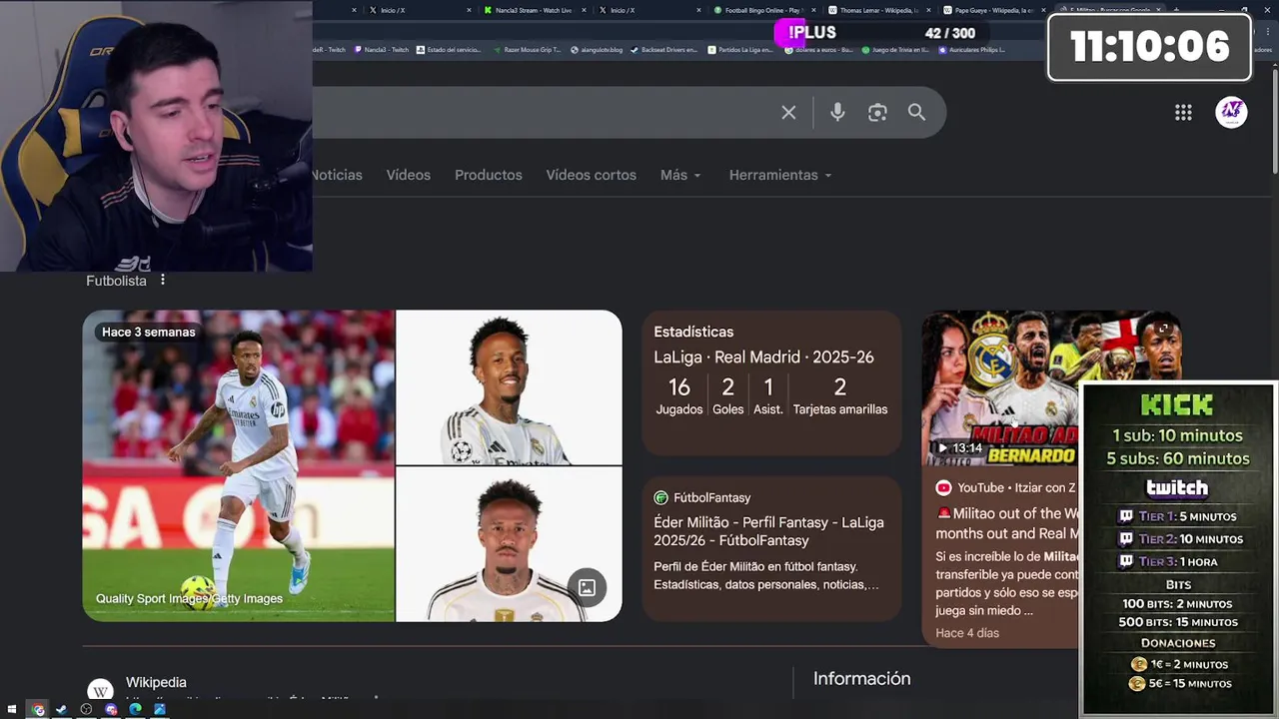Open the Nancla3 - Twitch bookmark
Viewport: 1279px width, 719px height.
pyautogui.click(x=381, y=49)
